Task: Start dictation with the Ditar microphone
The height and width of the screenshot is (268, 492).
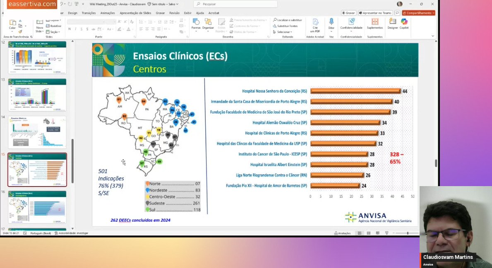Action: pyautogui.click(x=331, y=24)
